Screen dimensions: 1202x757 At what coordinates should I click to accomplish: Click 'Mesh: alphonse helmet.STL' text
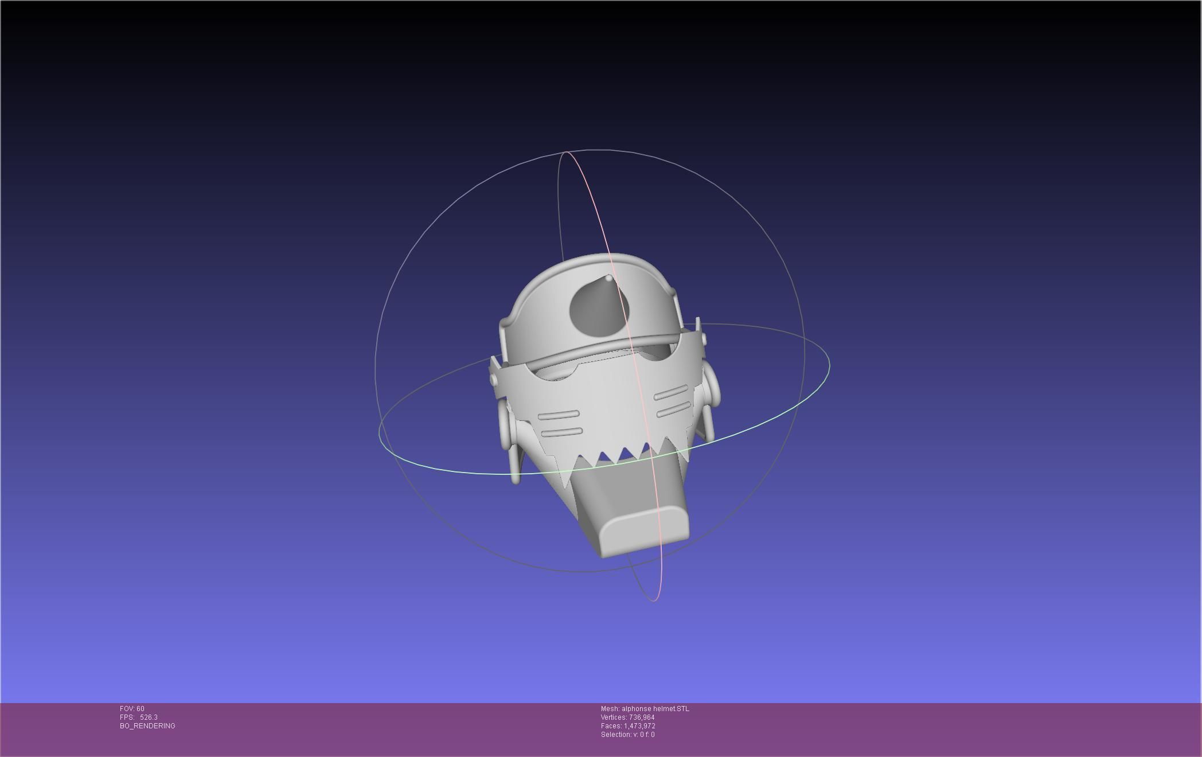click(x=645, y=709)
